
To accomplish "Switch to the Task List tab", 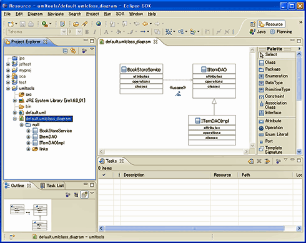I will 52,186.
